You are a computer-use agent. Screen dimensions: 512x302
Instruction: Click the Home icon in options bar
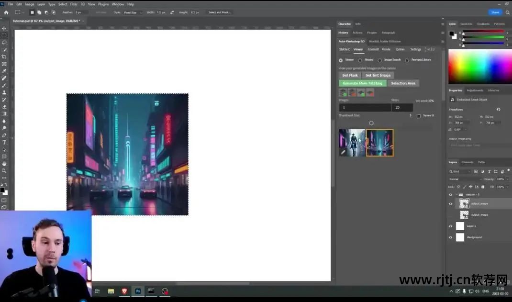[6, 12]
